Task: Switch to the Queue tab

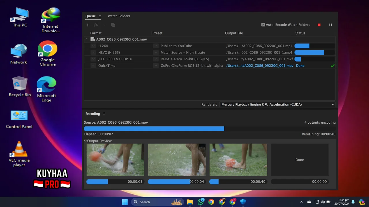Action: (x=91, y=16)
